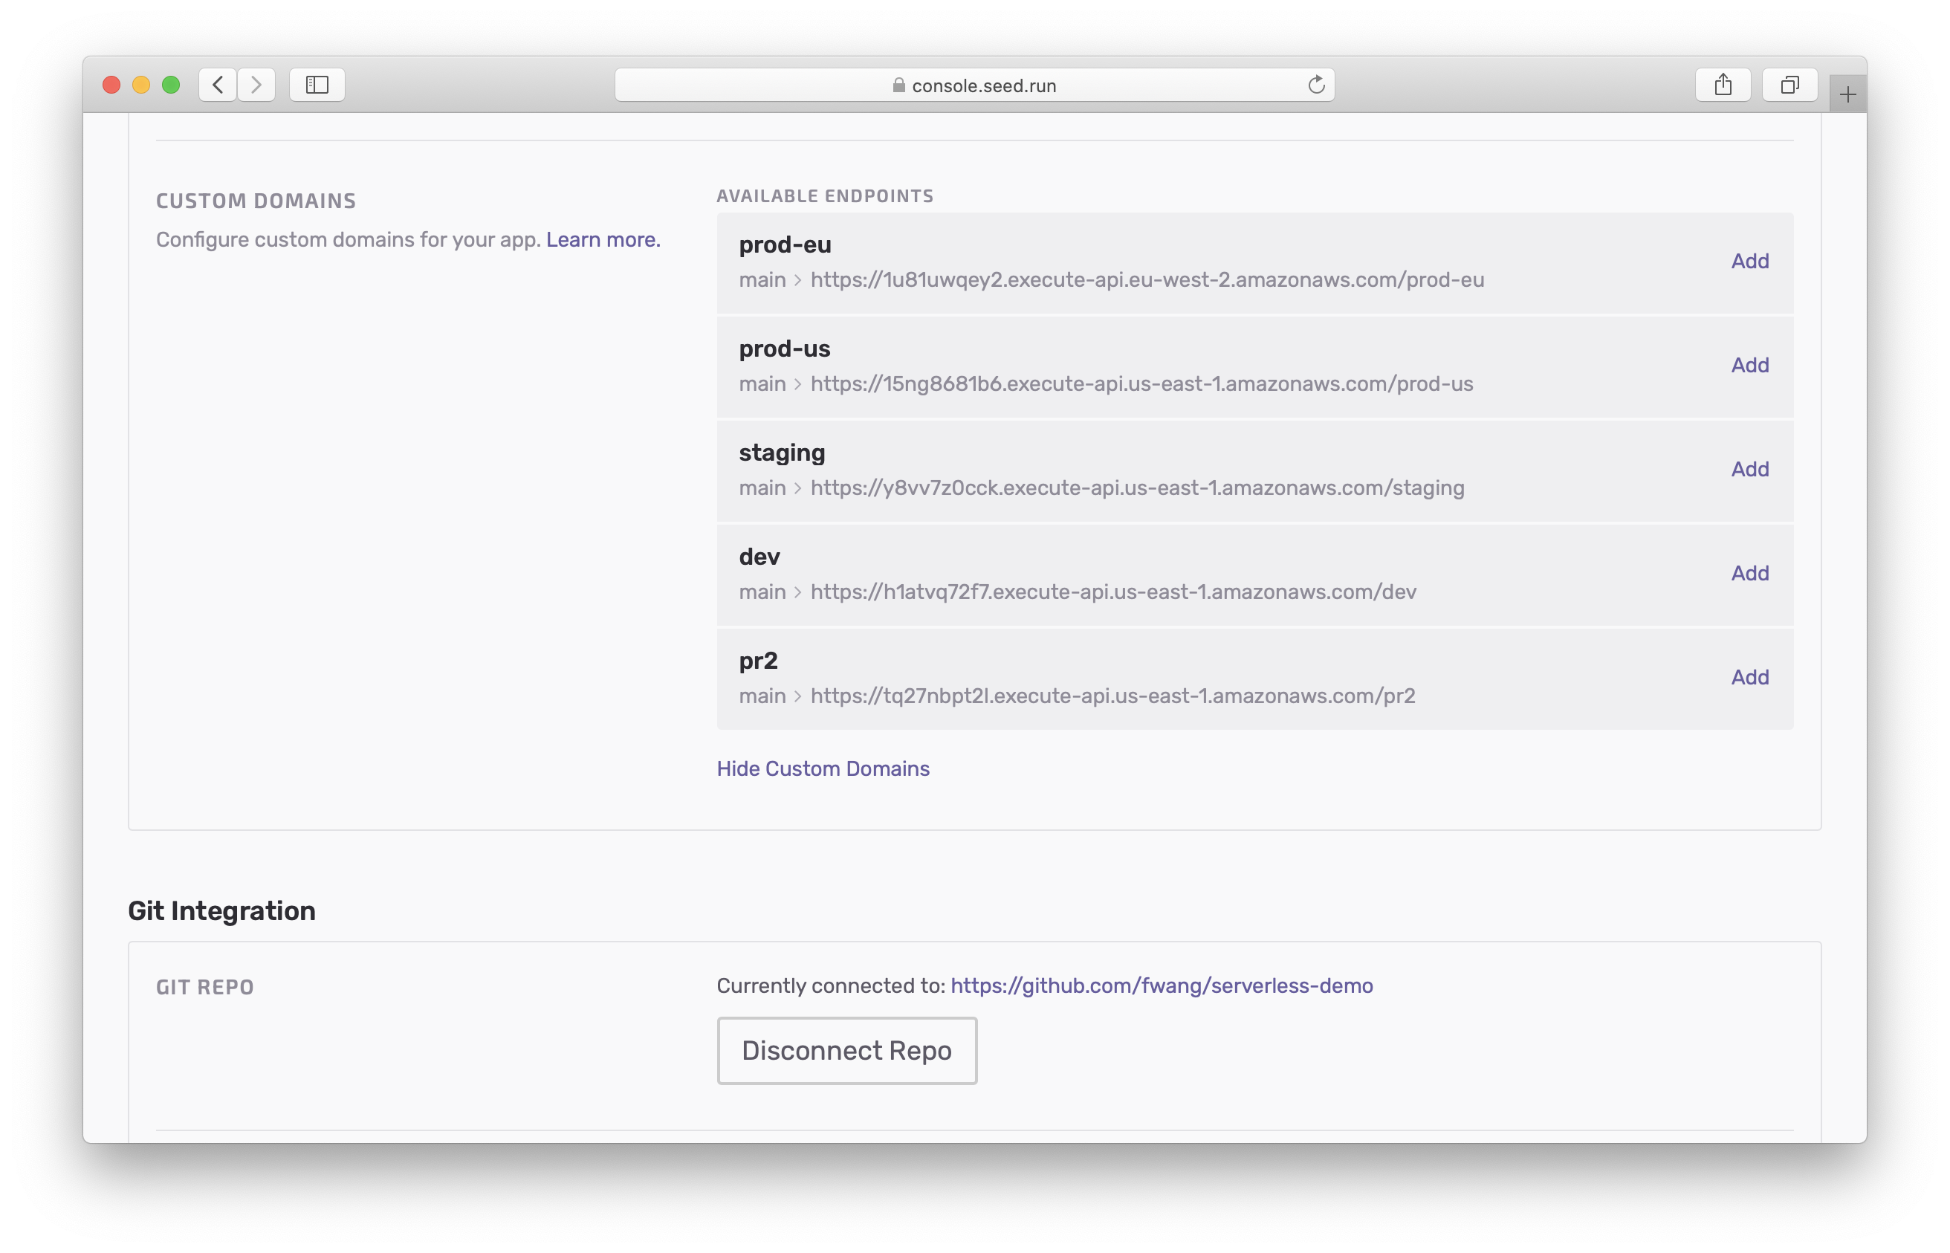Click the lock icon in the address bar
This screenshot has width=1950, height=1253.
click(x=899, y=85)
